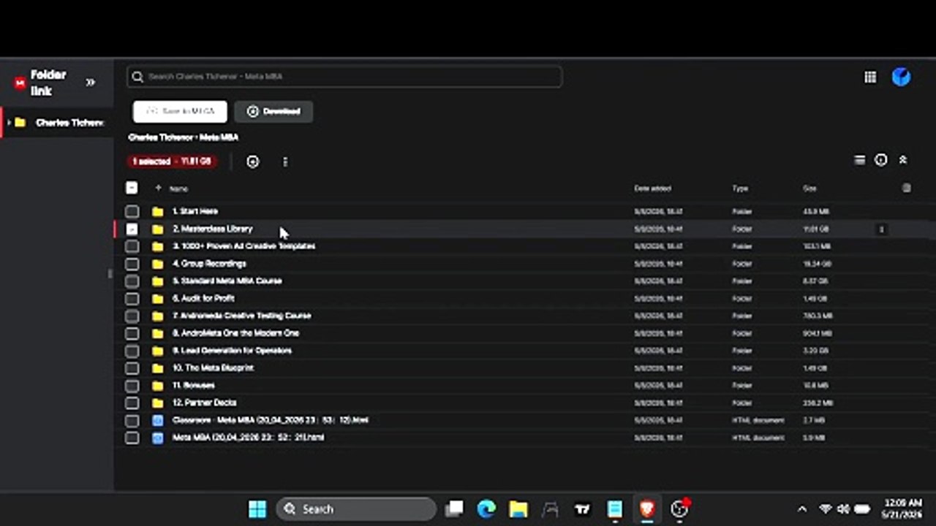This screenshot has height=526, width=936.
Task: Tick the checkbox for Standard Meta MBA Course
Action: pyautogui.click(x=132, y=281)
